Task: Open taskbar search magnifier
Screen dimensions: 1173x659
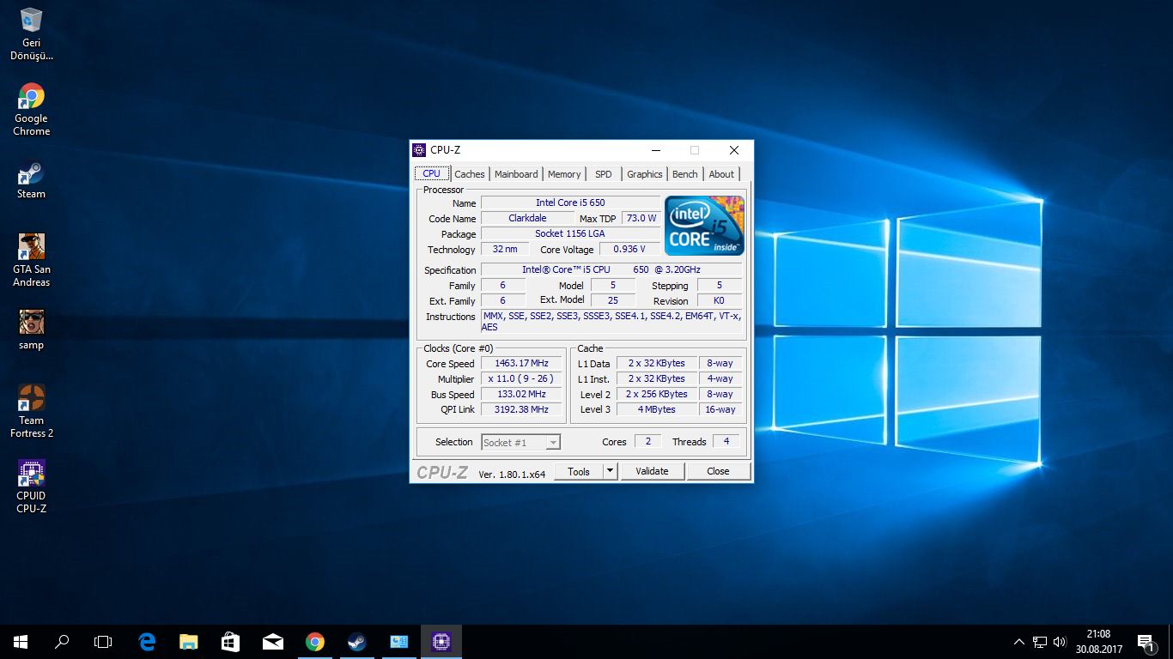Action: pyautogui.click(x=62, y=641)
